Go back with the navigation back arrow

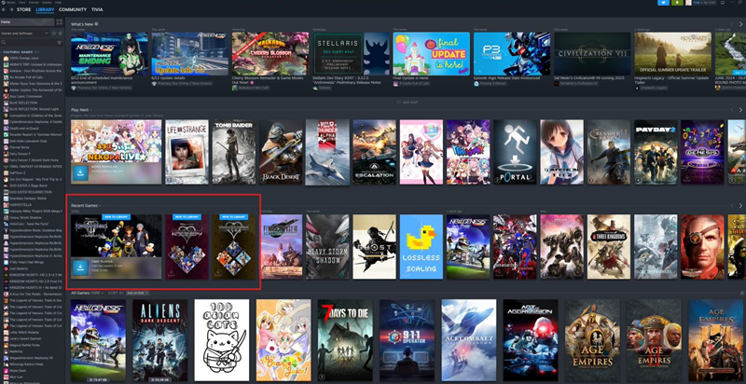click(x=4, y=9)
